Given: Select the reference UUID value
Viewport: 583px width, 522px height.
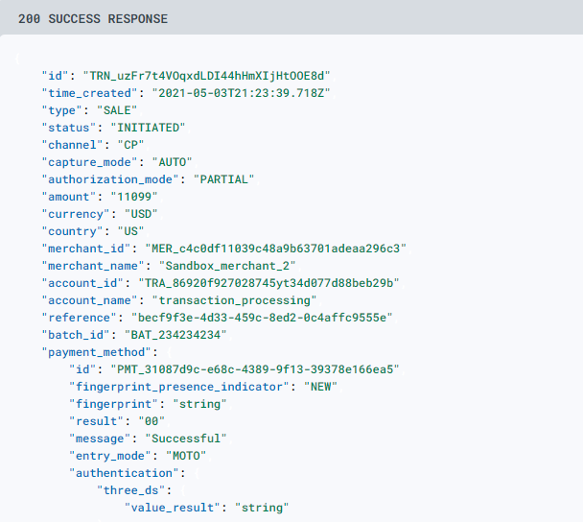Looking at the screenshot, I should (x=262, y=318).
